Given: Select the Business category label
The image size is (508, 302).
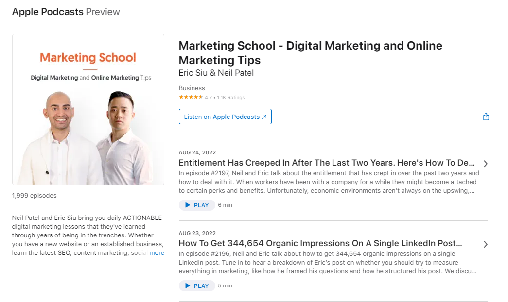Looking at the screenshot, I should 192,88.
